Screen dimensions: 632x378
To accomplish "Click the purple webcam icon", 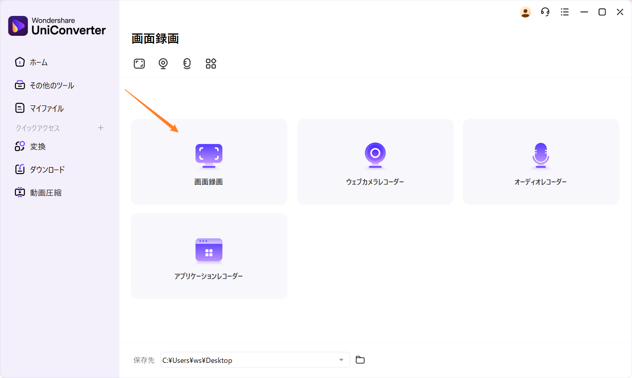I will (375, 155).
